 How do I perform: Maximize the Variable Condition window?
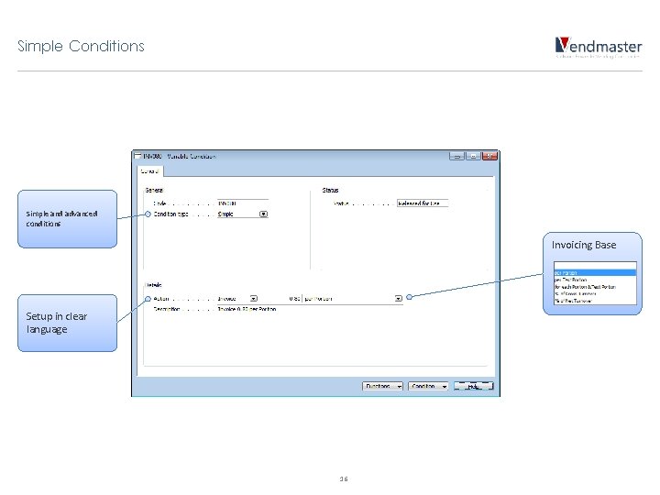(x=473, y=156)
